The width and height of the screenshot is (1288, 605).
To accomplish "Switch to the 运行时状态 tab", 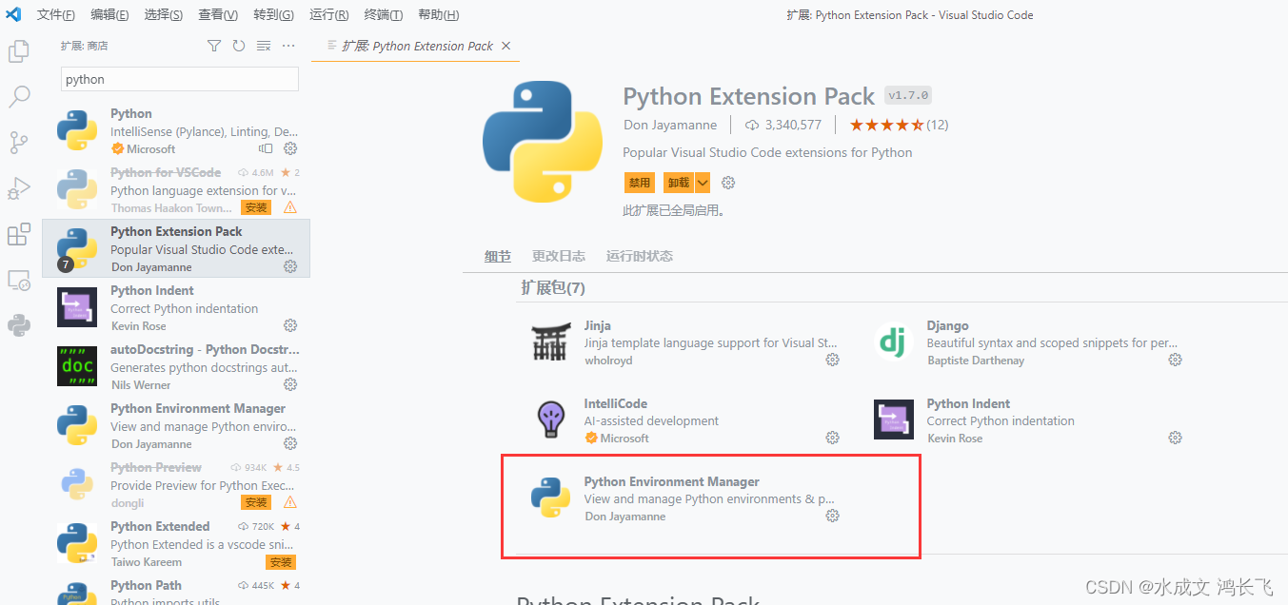I will (640, 256).
